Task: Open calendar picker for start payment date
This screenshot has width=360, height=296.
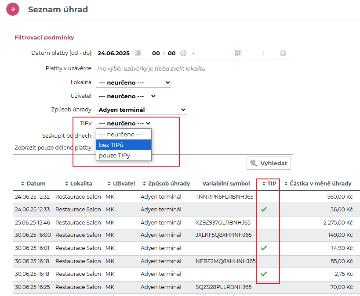Action: 138,53
